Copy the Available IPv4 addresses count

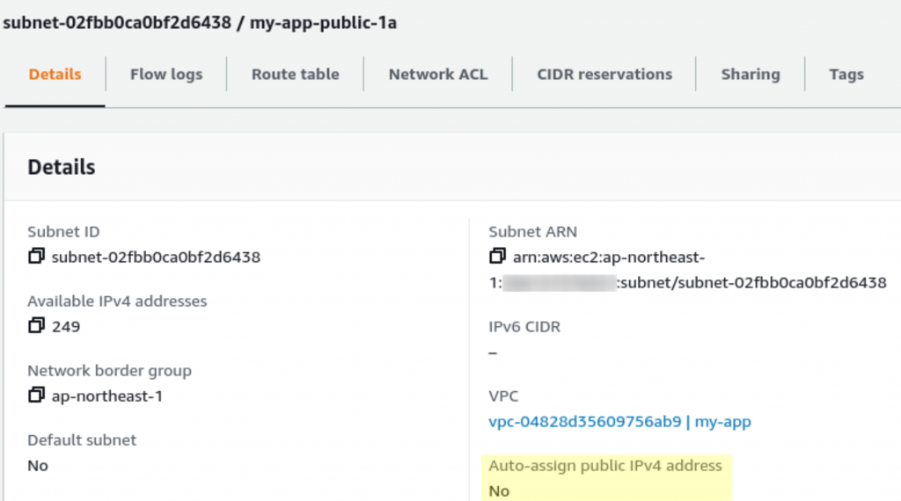click(x=36, y=326)
